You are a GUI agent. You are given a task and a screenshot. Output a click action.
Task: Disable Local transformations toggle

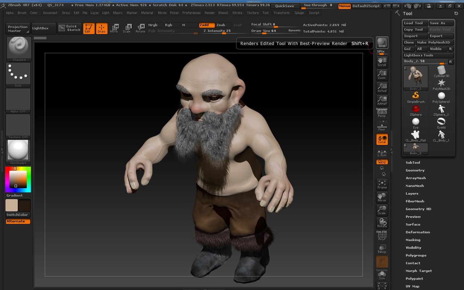coord(382,139)
